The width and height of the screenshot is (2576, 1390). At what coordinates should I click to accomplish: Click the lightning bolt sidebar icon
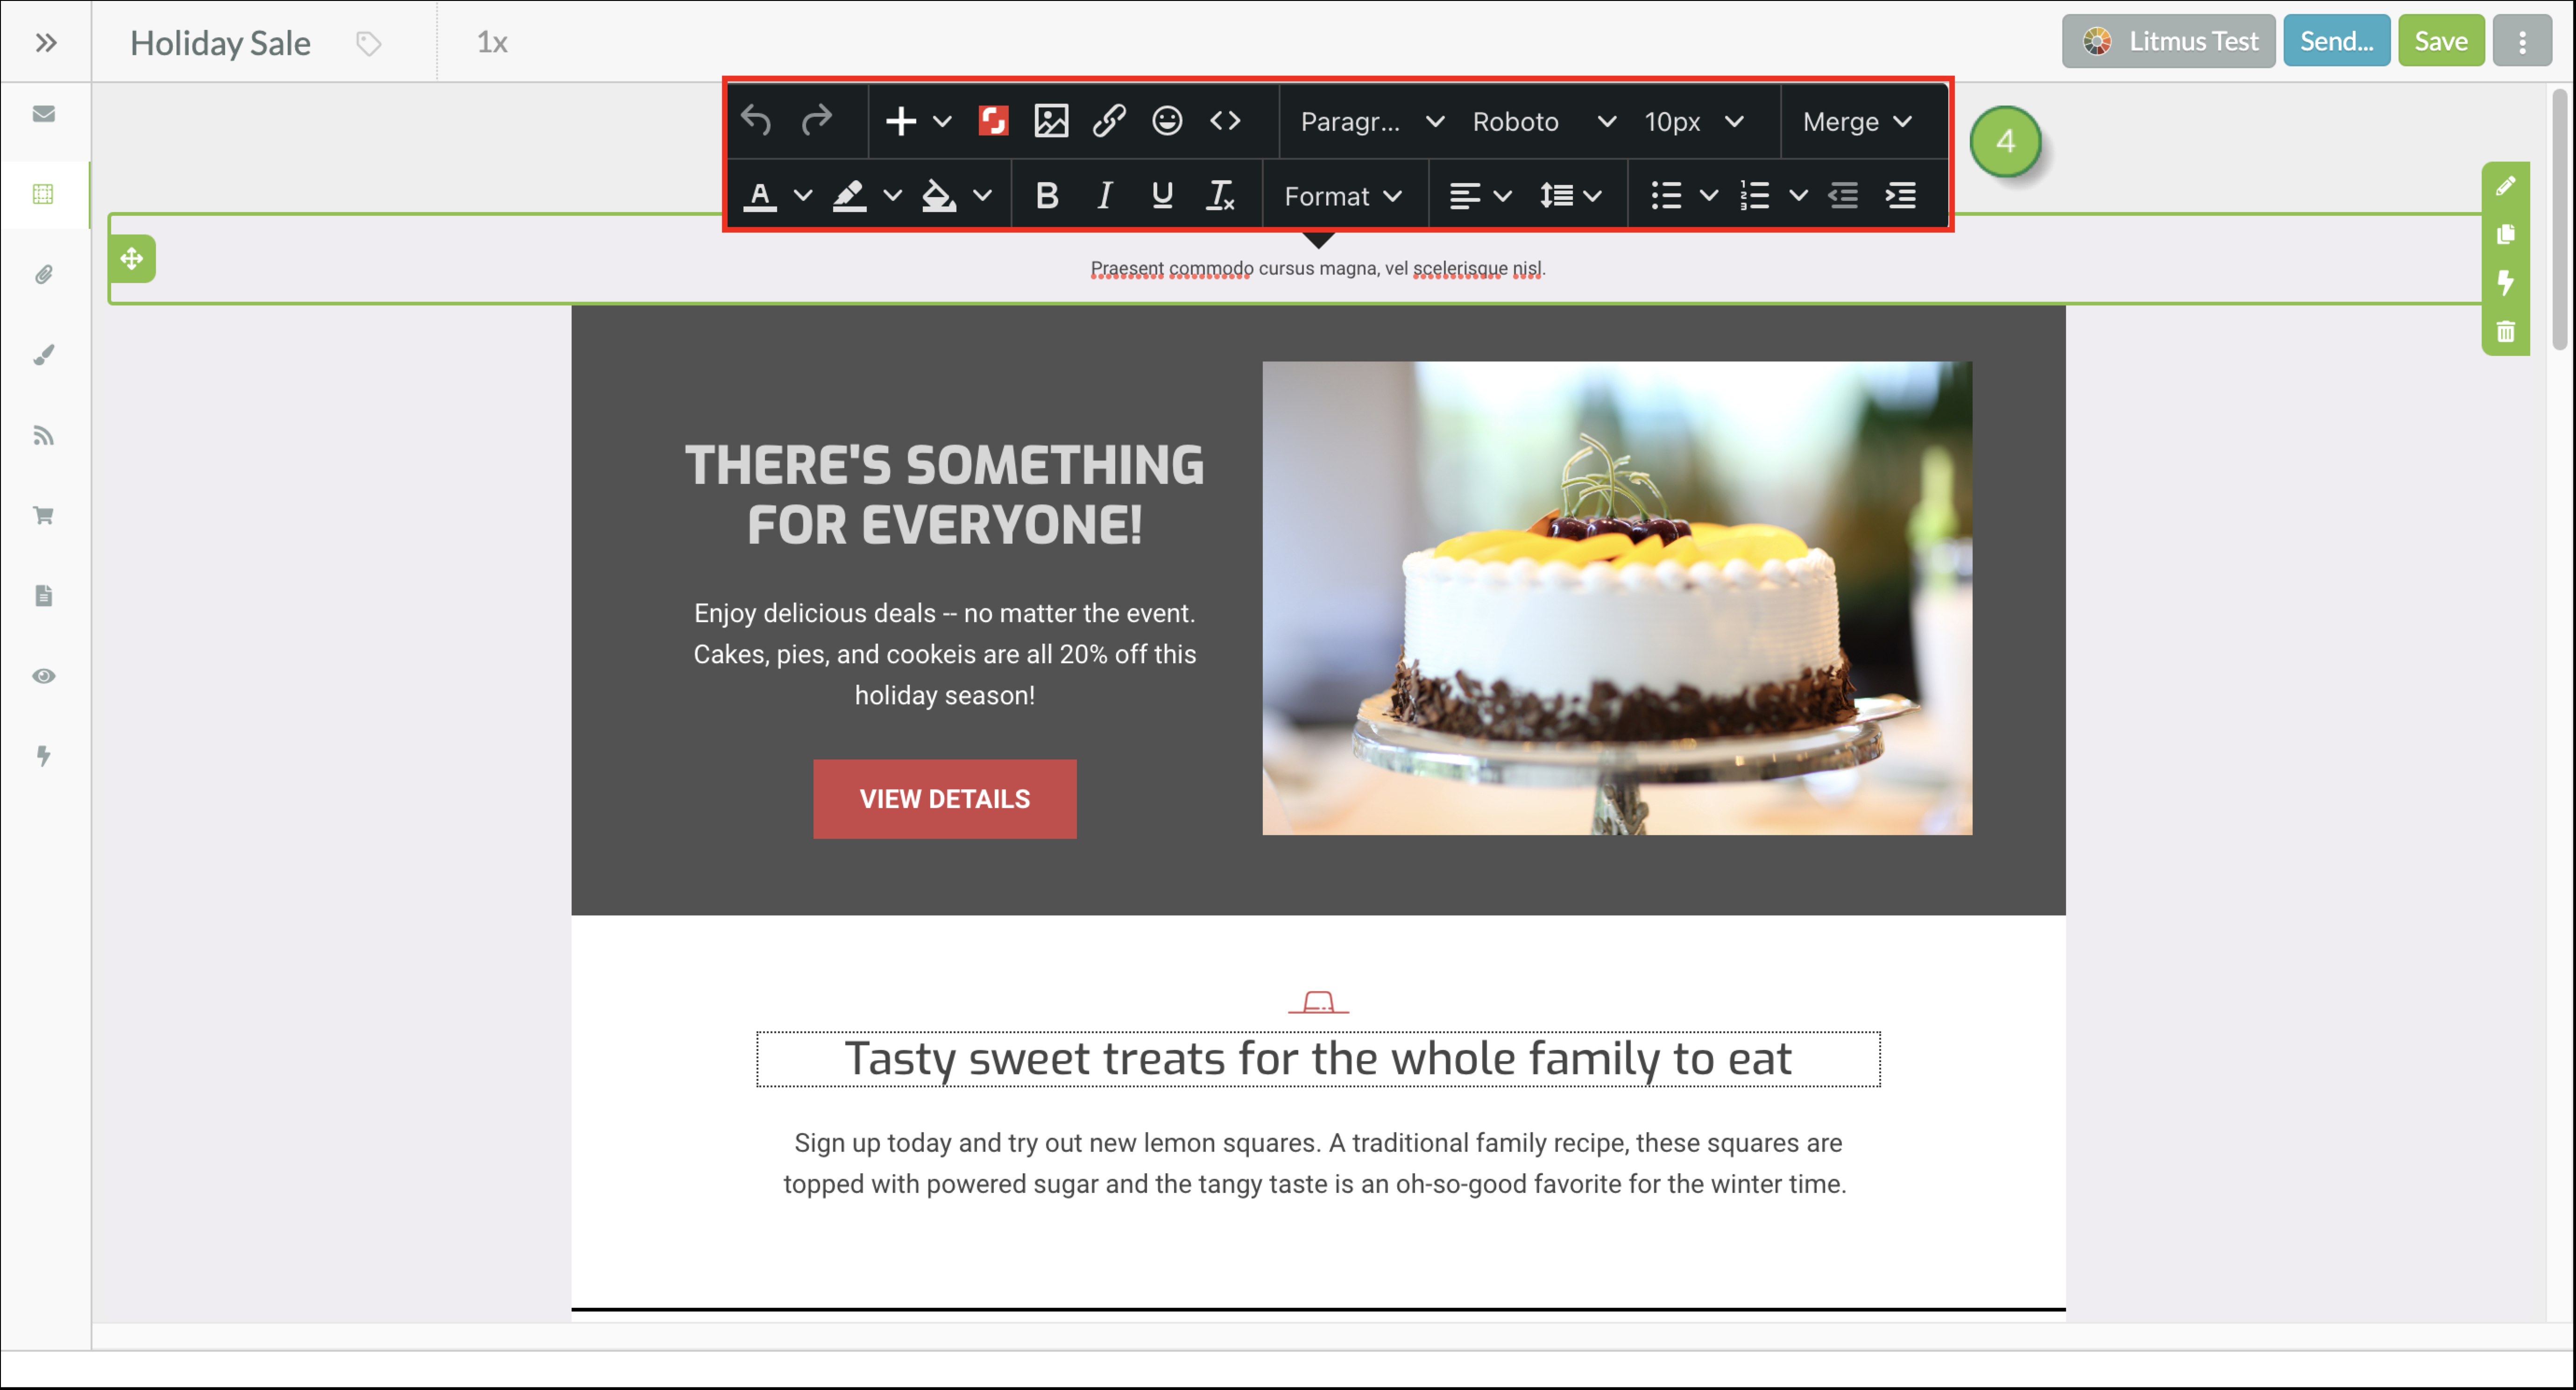[44, 756]
